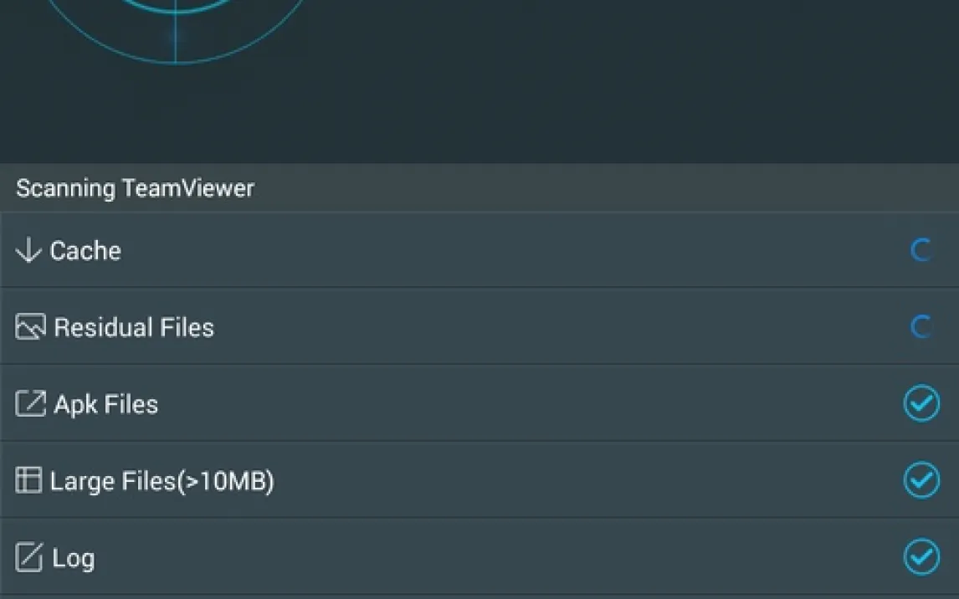
Task: Click the Log pencil icon
Action: [x=28, y=557]
